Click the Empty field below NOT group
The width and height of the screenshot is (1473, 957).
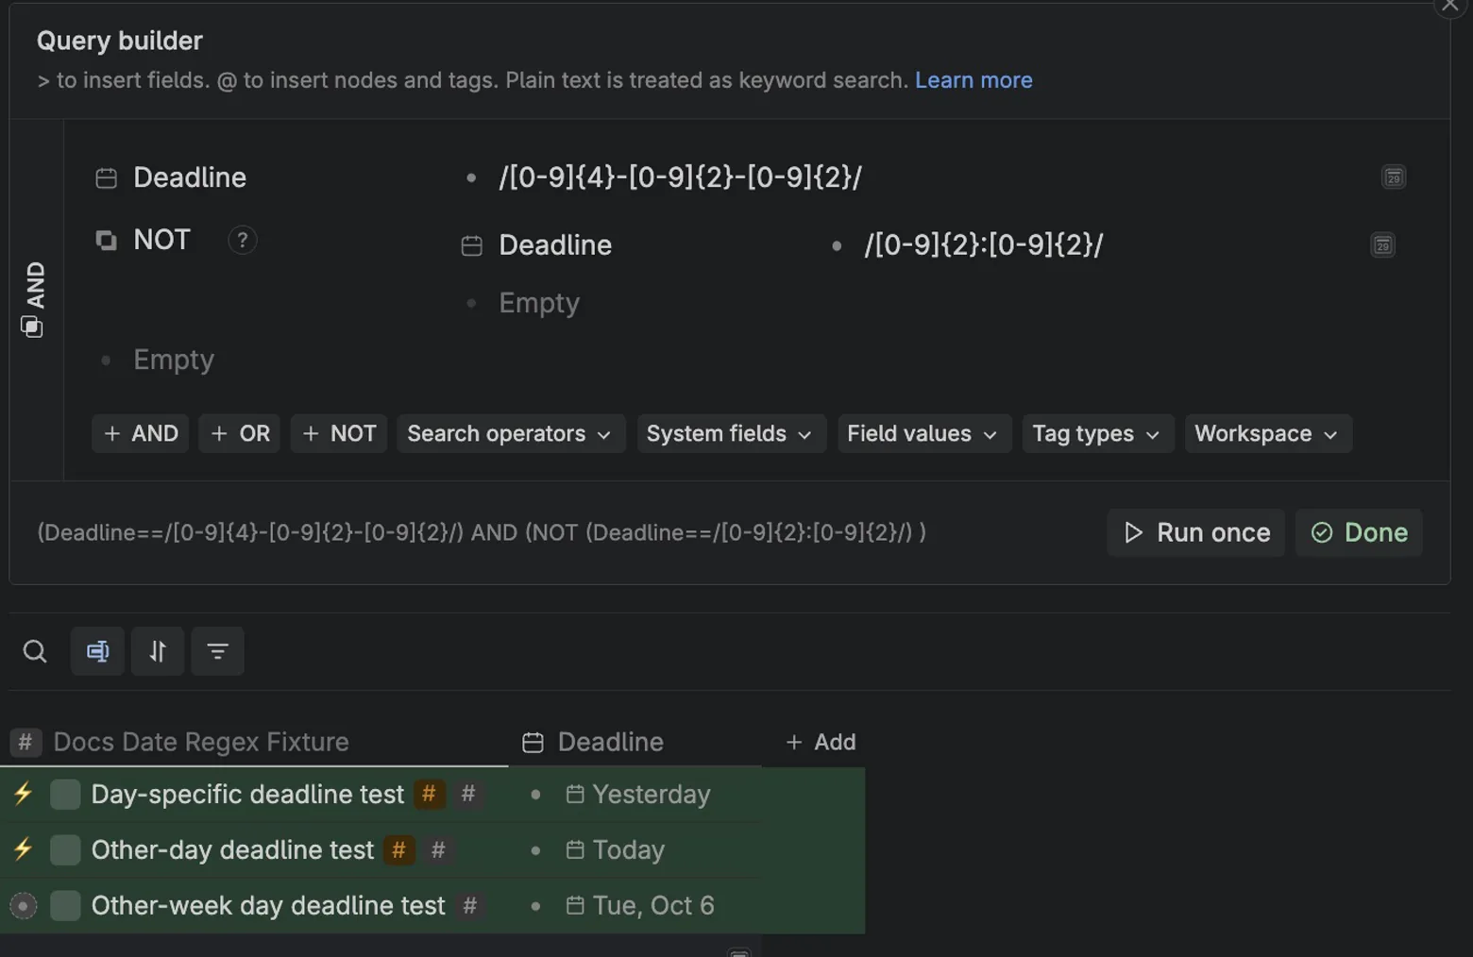point(174,360)
